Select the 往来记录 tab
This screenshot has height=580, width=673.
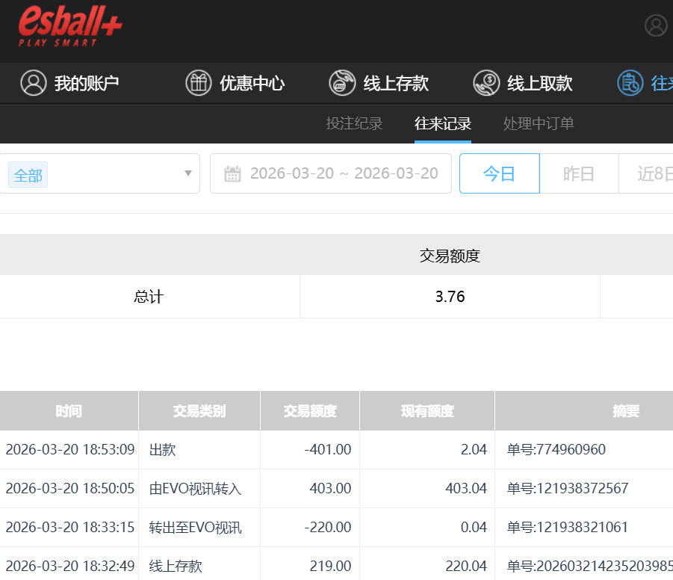pyautogui.click(x=443, y=124)
